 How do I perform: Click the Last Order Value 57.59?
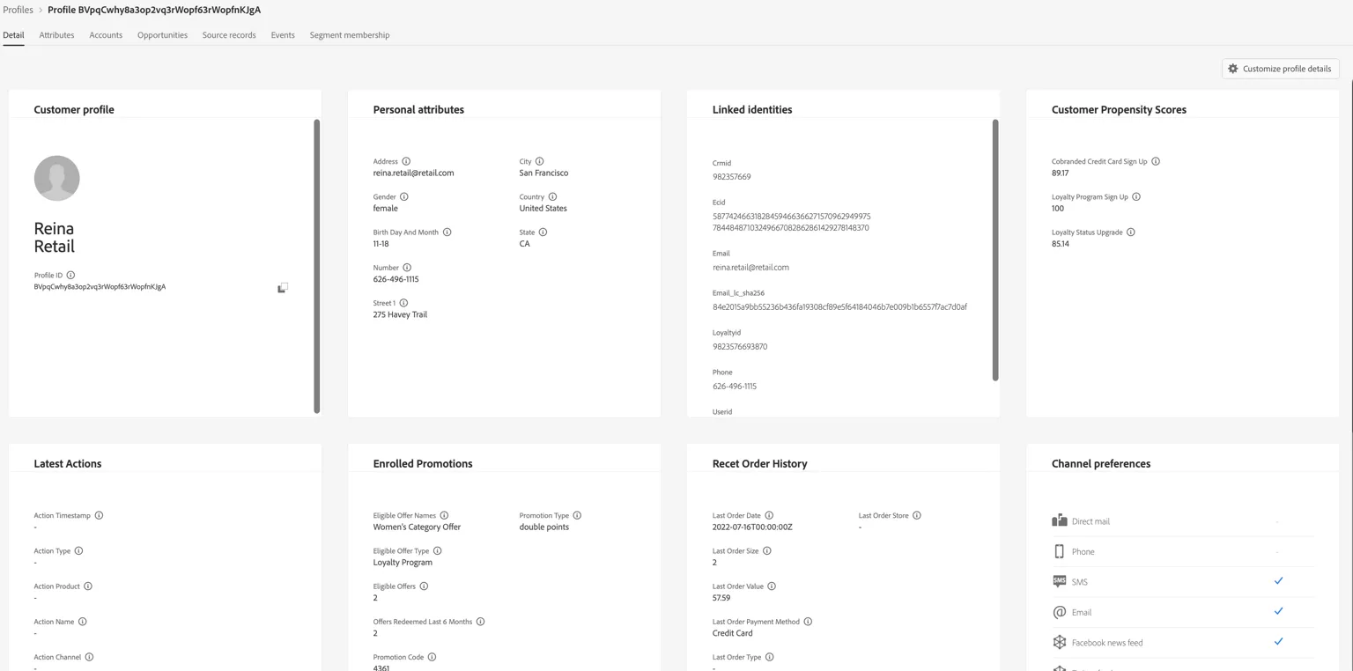[721, 598]
